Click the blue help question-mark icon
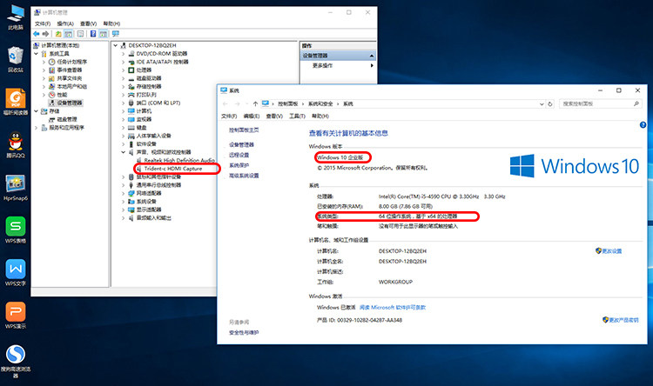 coord(643,125)
